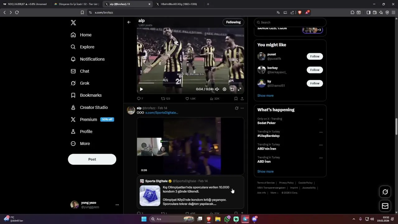Click translate icon in address bar
The image size is (398, 224).
[278, 12]
